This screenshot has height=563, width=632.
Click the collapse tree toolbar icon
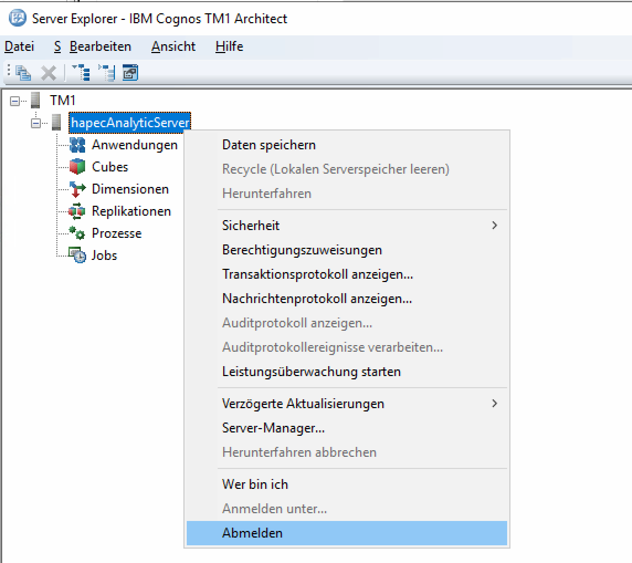(x=106, y=72)
